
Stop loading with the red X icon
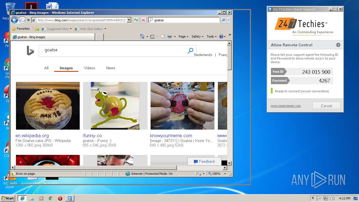(x=143, y=20)
